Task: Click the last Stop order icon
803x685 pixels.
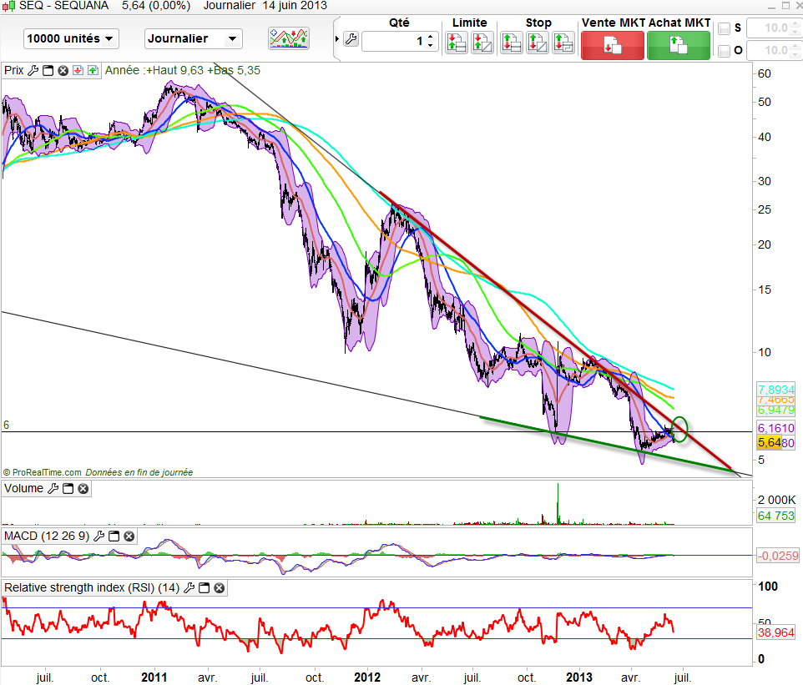Action: point(564,43)
